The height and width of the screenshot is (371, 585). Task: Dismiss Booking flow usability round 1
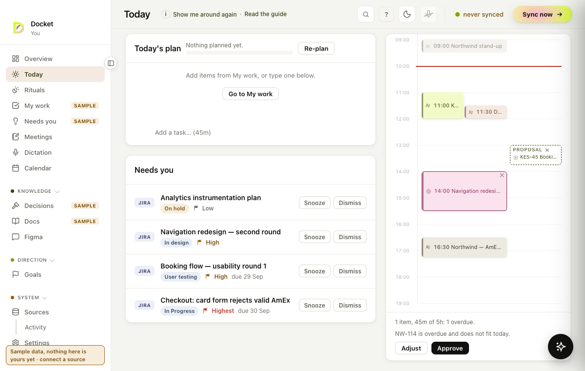350,271
